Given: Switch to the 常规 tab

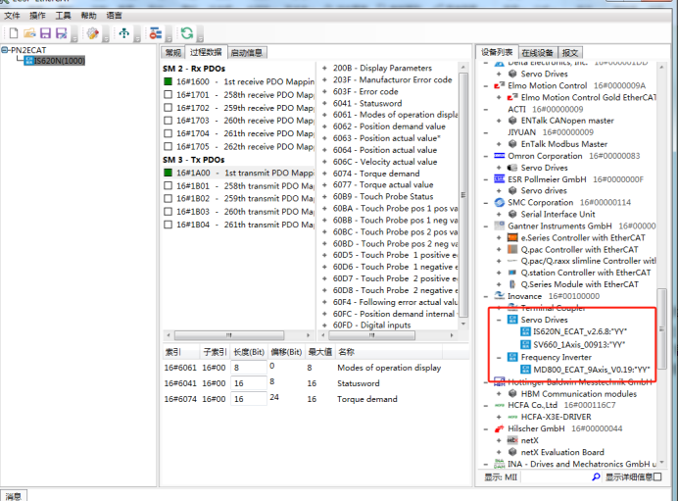Looking at the screenshot, I should [x=172, y=52].
